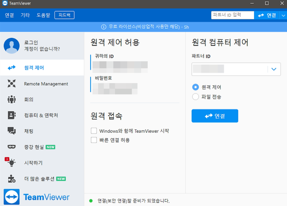
Task: Click the 채팅 speech bubbles icon
Action: (12, 131)
